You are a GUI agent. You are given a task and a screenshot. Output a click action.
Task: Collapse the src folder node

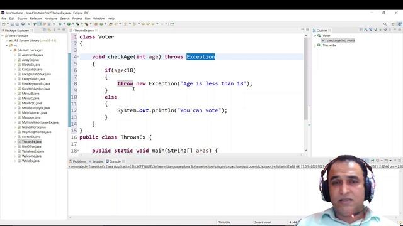(7, 45)
